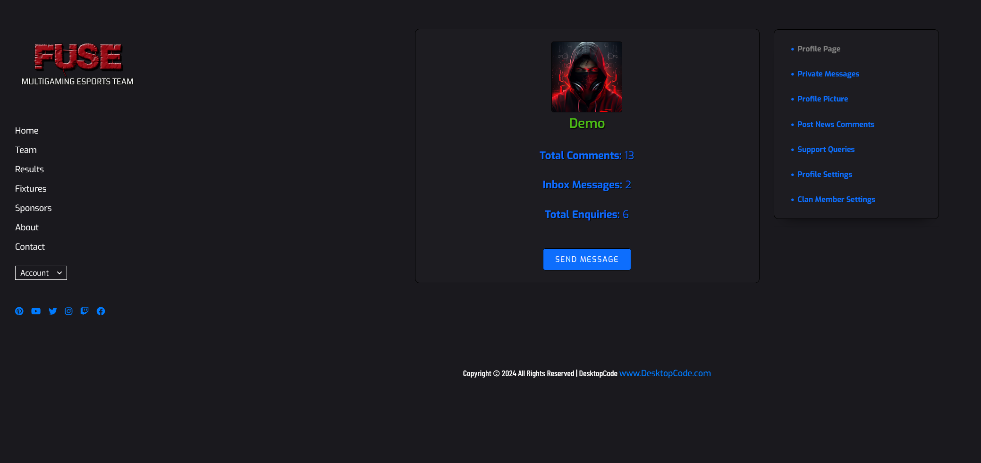Go to the Home page
Image resolution: width=981 pixels, height=463 pixels.
click(x=26, y=131)
